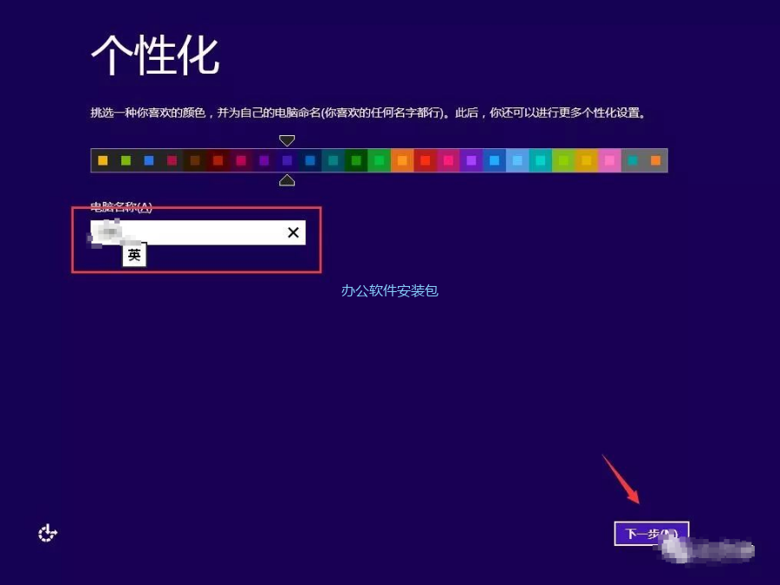The height and width of the screenshot is (585, 780).
Task: Select the lime green color swatch
Action: click(127, 160)
